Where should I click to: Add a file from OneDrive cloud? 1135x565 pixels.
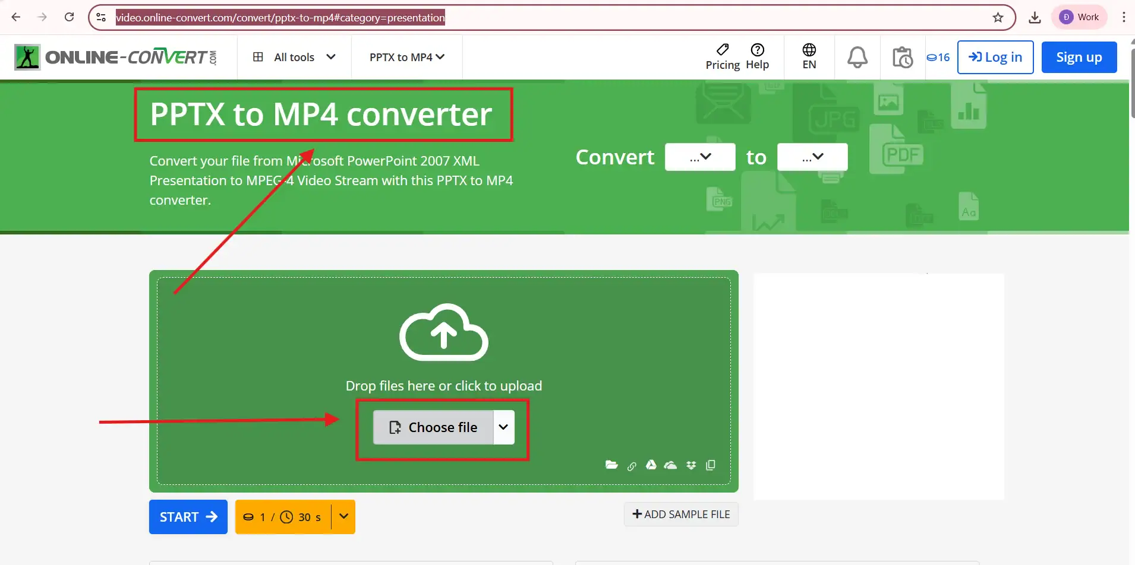pyautogui.click(x=671, y=465)
